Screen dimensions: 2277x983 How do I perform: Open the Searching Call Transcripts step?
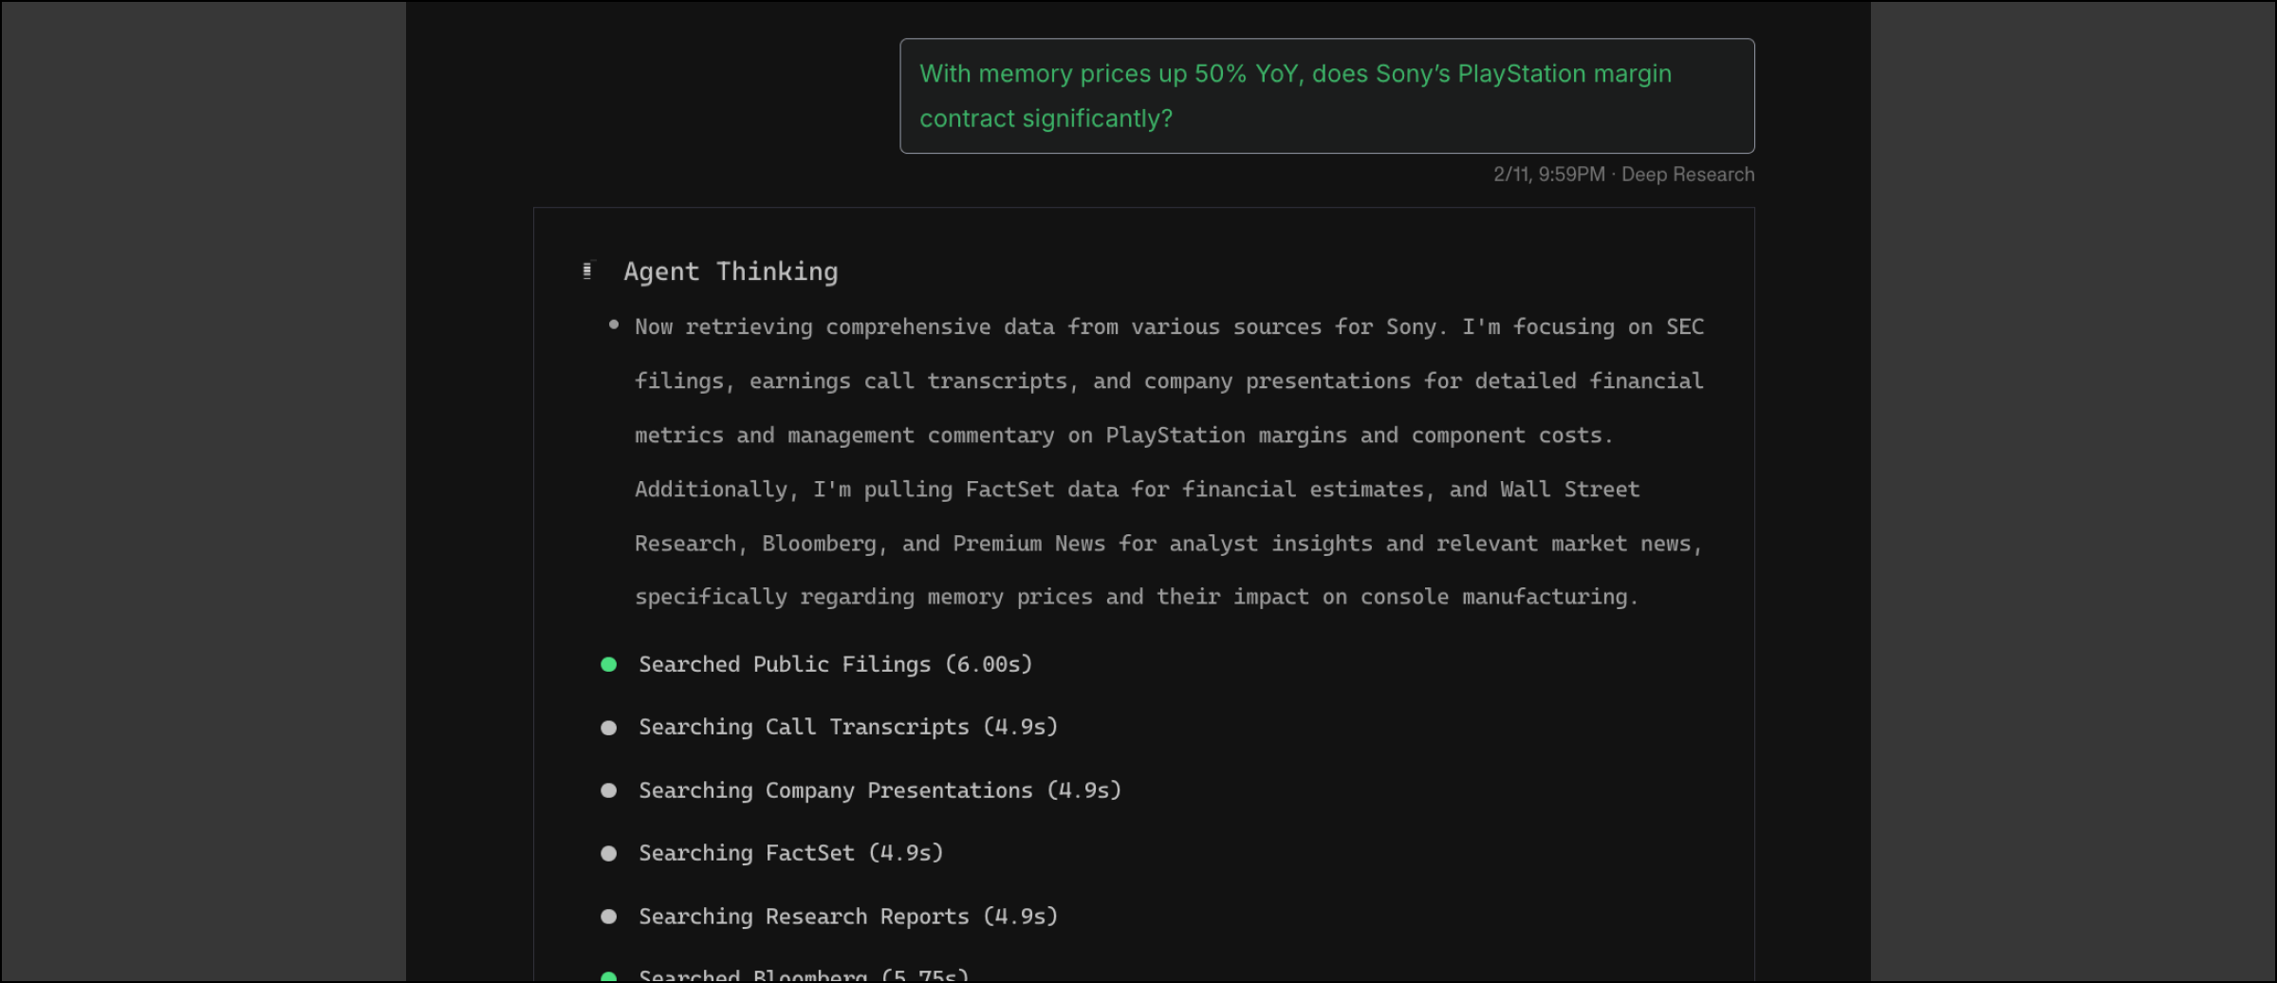coord(847,727)
